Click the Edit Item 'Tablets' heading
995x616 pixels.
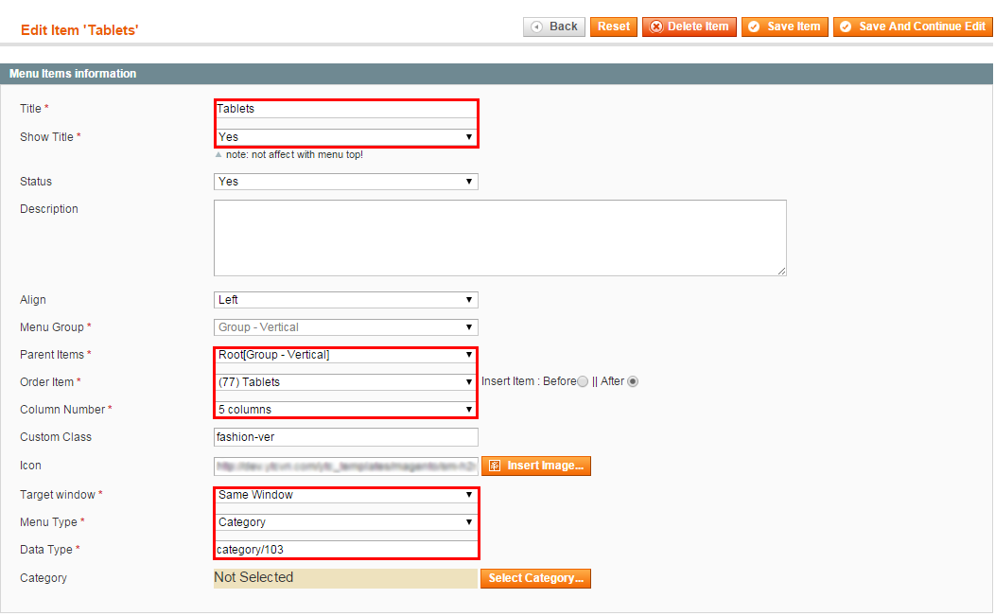click(x=79, y=30)
